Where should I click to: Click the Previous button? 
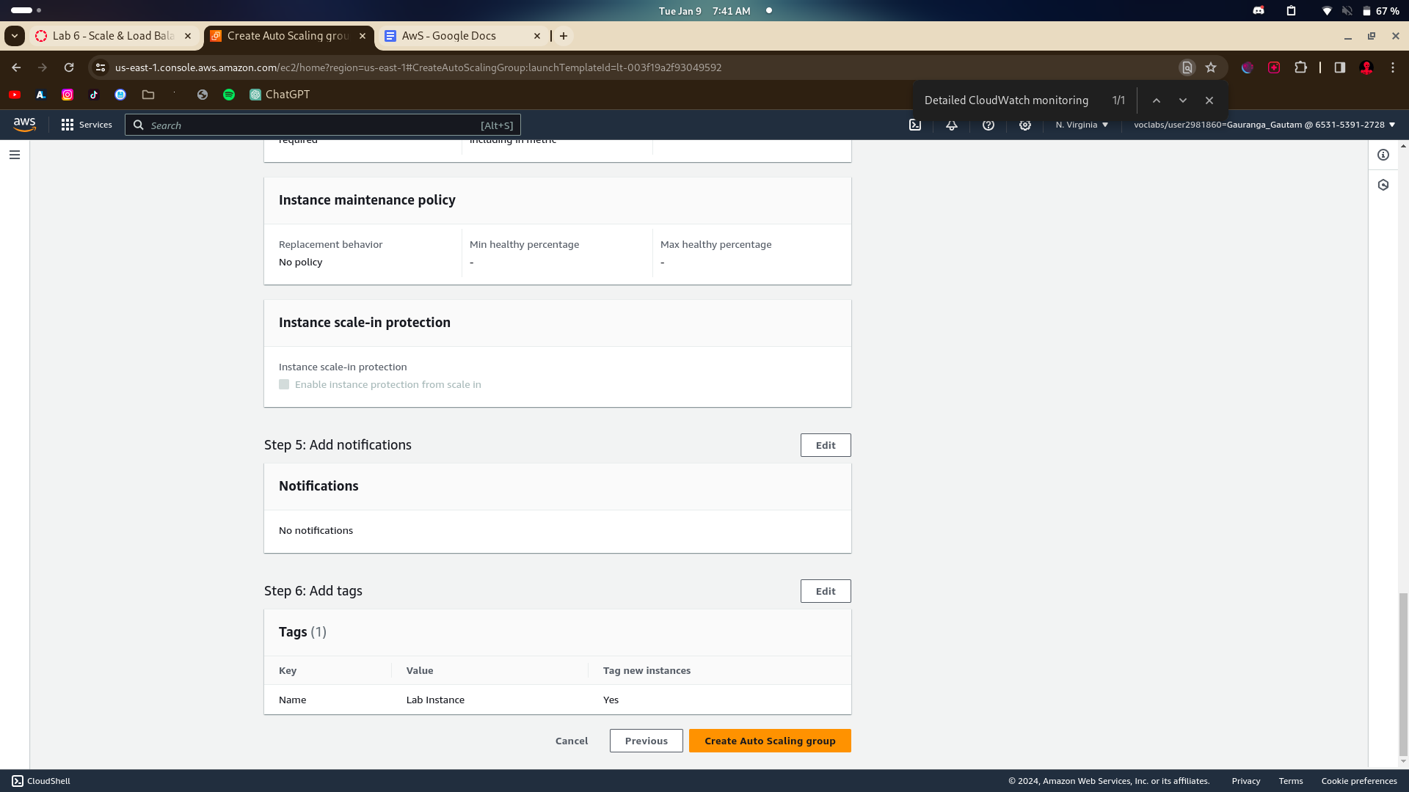coord(646,741)
